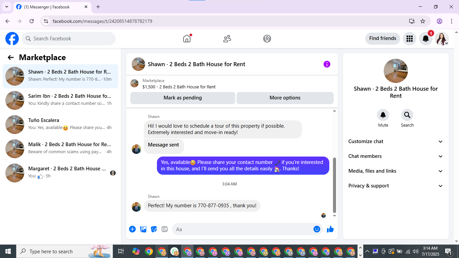Screen dimensions: 459x258
Task: Click the browser address bar URL
Action: [102, 21]
